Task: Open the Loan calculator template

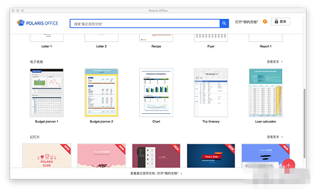Action: pos(265,93)
